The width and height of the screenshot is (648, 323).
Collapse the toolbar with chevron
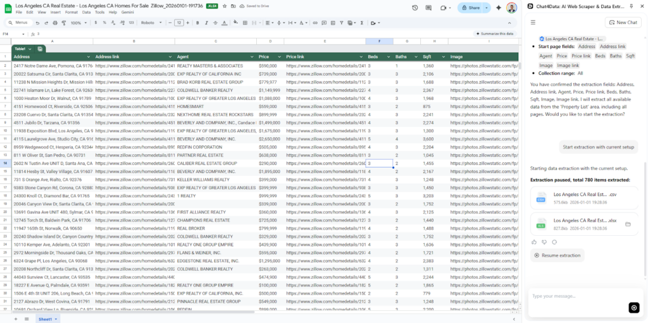coord(509,23)
